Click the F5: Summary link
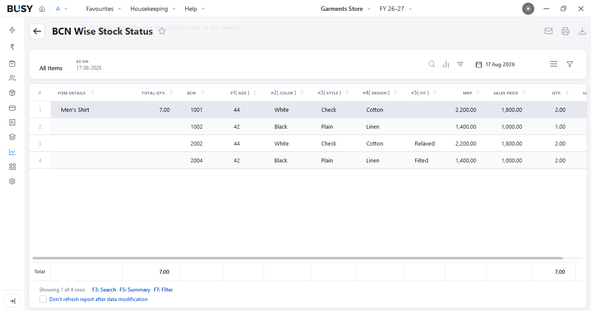Screen dimensions: 591x311 pyautogui.click(x=135, y=290)
